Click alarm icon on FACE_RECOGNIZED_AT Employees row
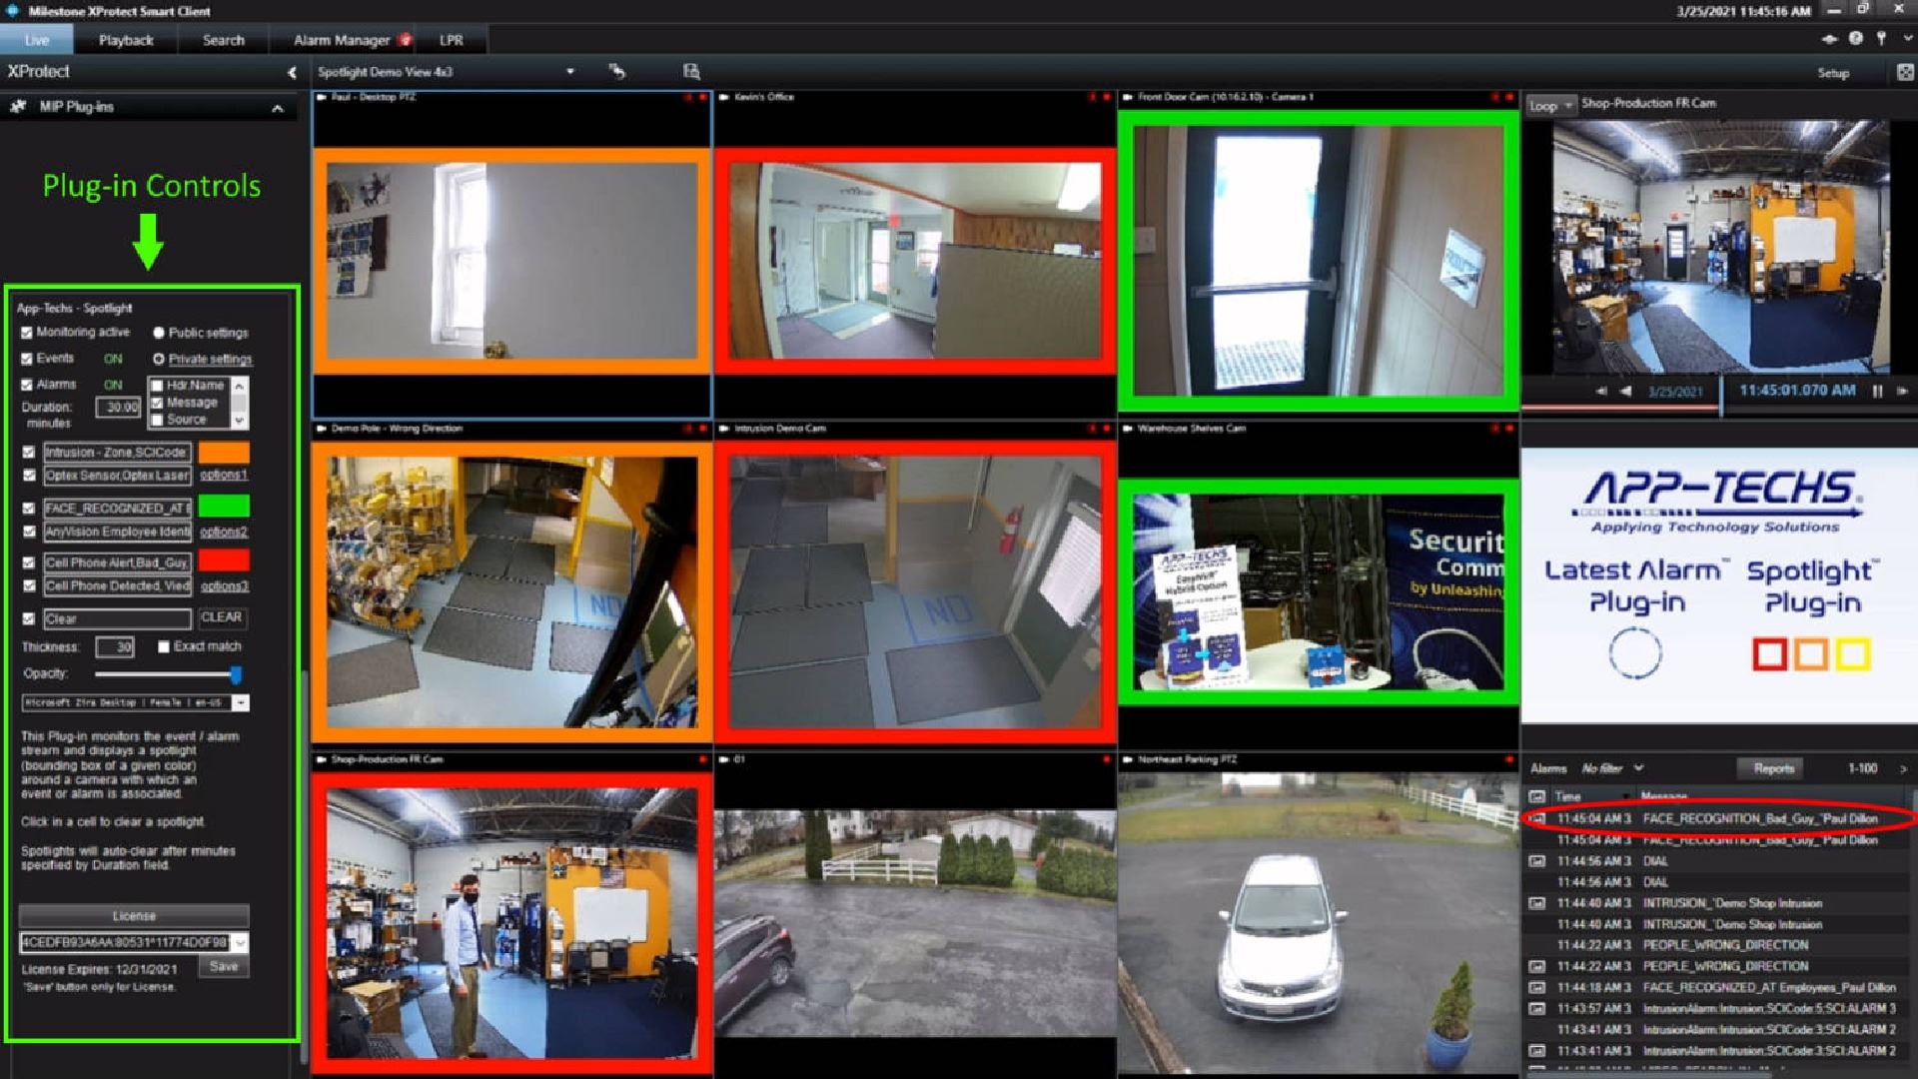 coord(1537,987)
